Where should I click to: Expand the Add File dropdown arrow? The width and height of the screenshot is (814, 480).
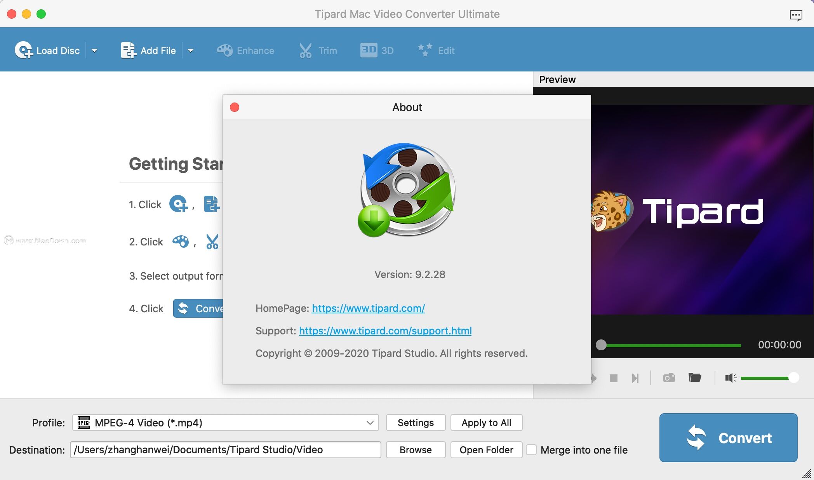[191, 50]
